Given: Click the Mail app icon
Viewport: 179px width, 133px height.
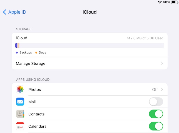Looking at the screenshot, I should click(20, 101).
